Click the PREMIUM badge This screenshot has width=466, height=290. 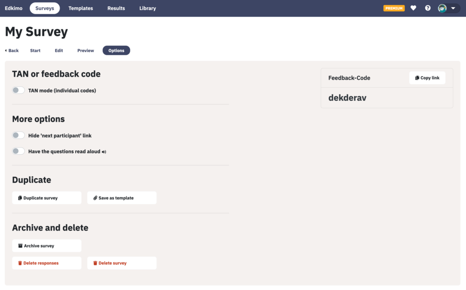click(394, 8)
